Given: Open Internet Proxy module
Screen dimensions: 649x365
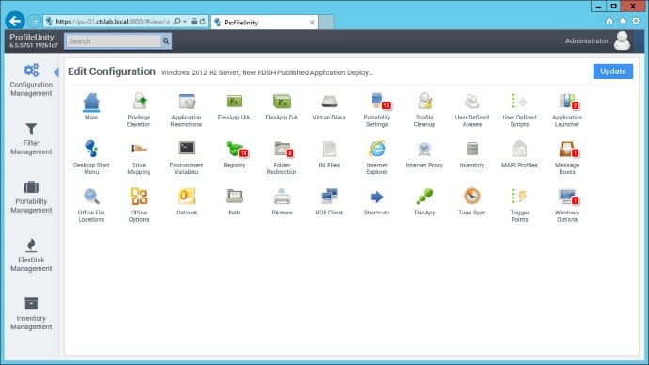Looking at the screenshot, I should [424, 154].
